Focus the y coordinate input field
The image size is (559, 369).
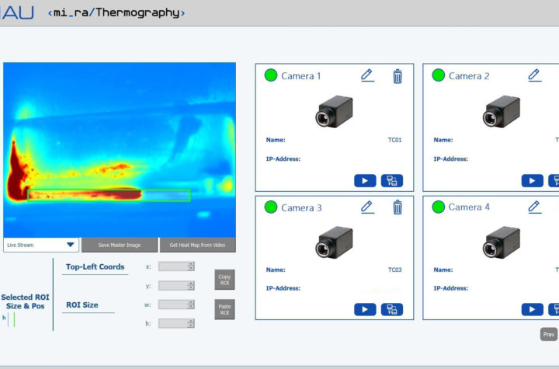pos(173,286)
